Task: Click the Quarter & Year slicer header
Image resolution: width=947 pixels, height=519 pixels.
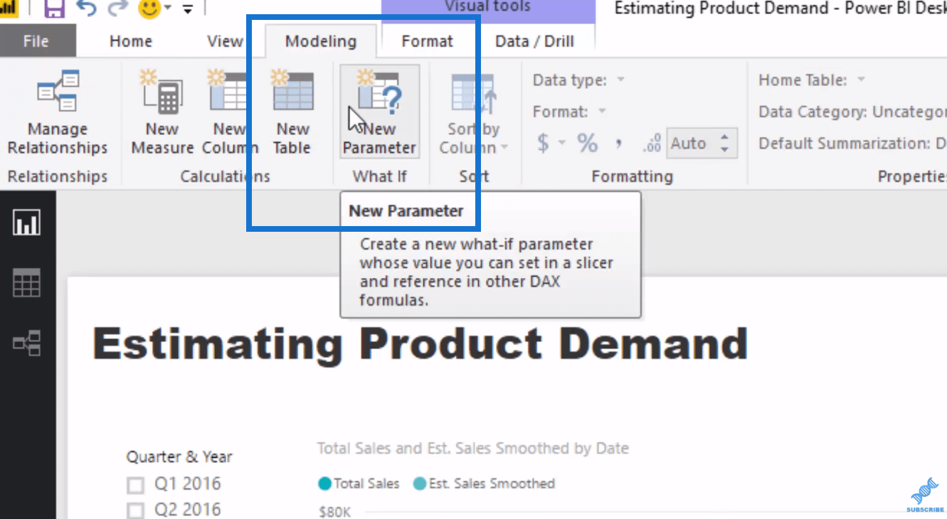Action: pyautogui.click(x=179, y=456)
